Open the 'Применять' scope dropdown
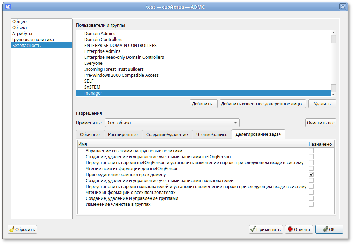353x244 pixels. (x=172, y=123)
